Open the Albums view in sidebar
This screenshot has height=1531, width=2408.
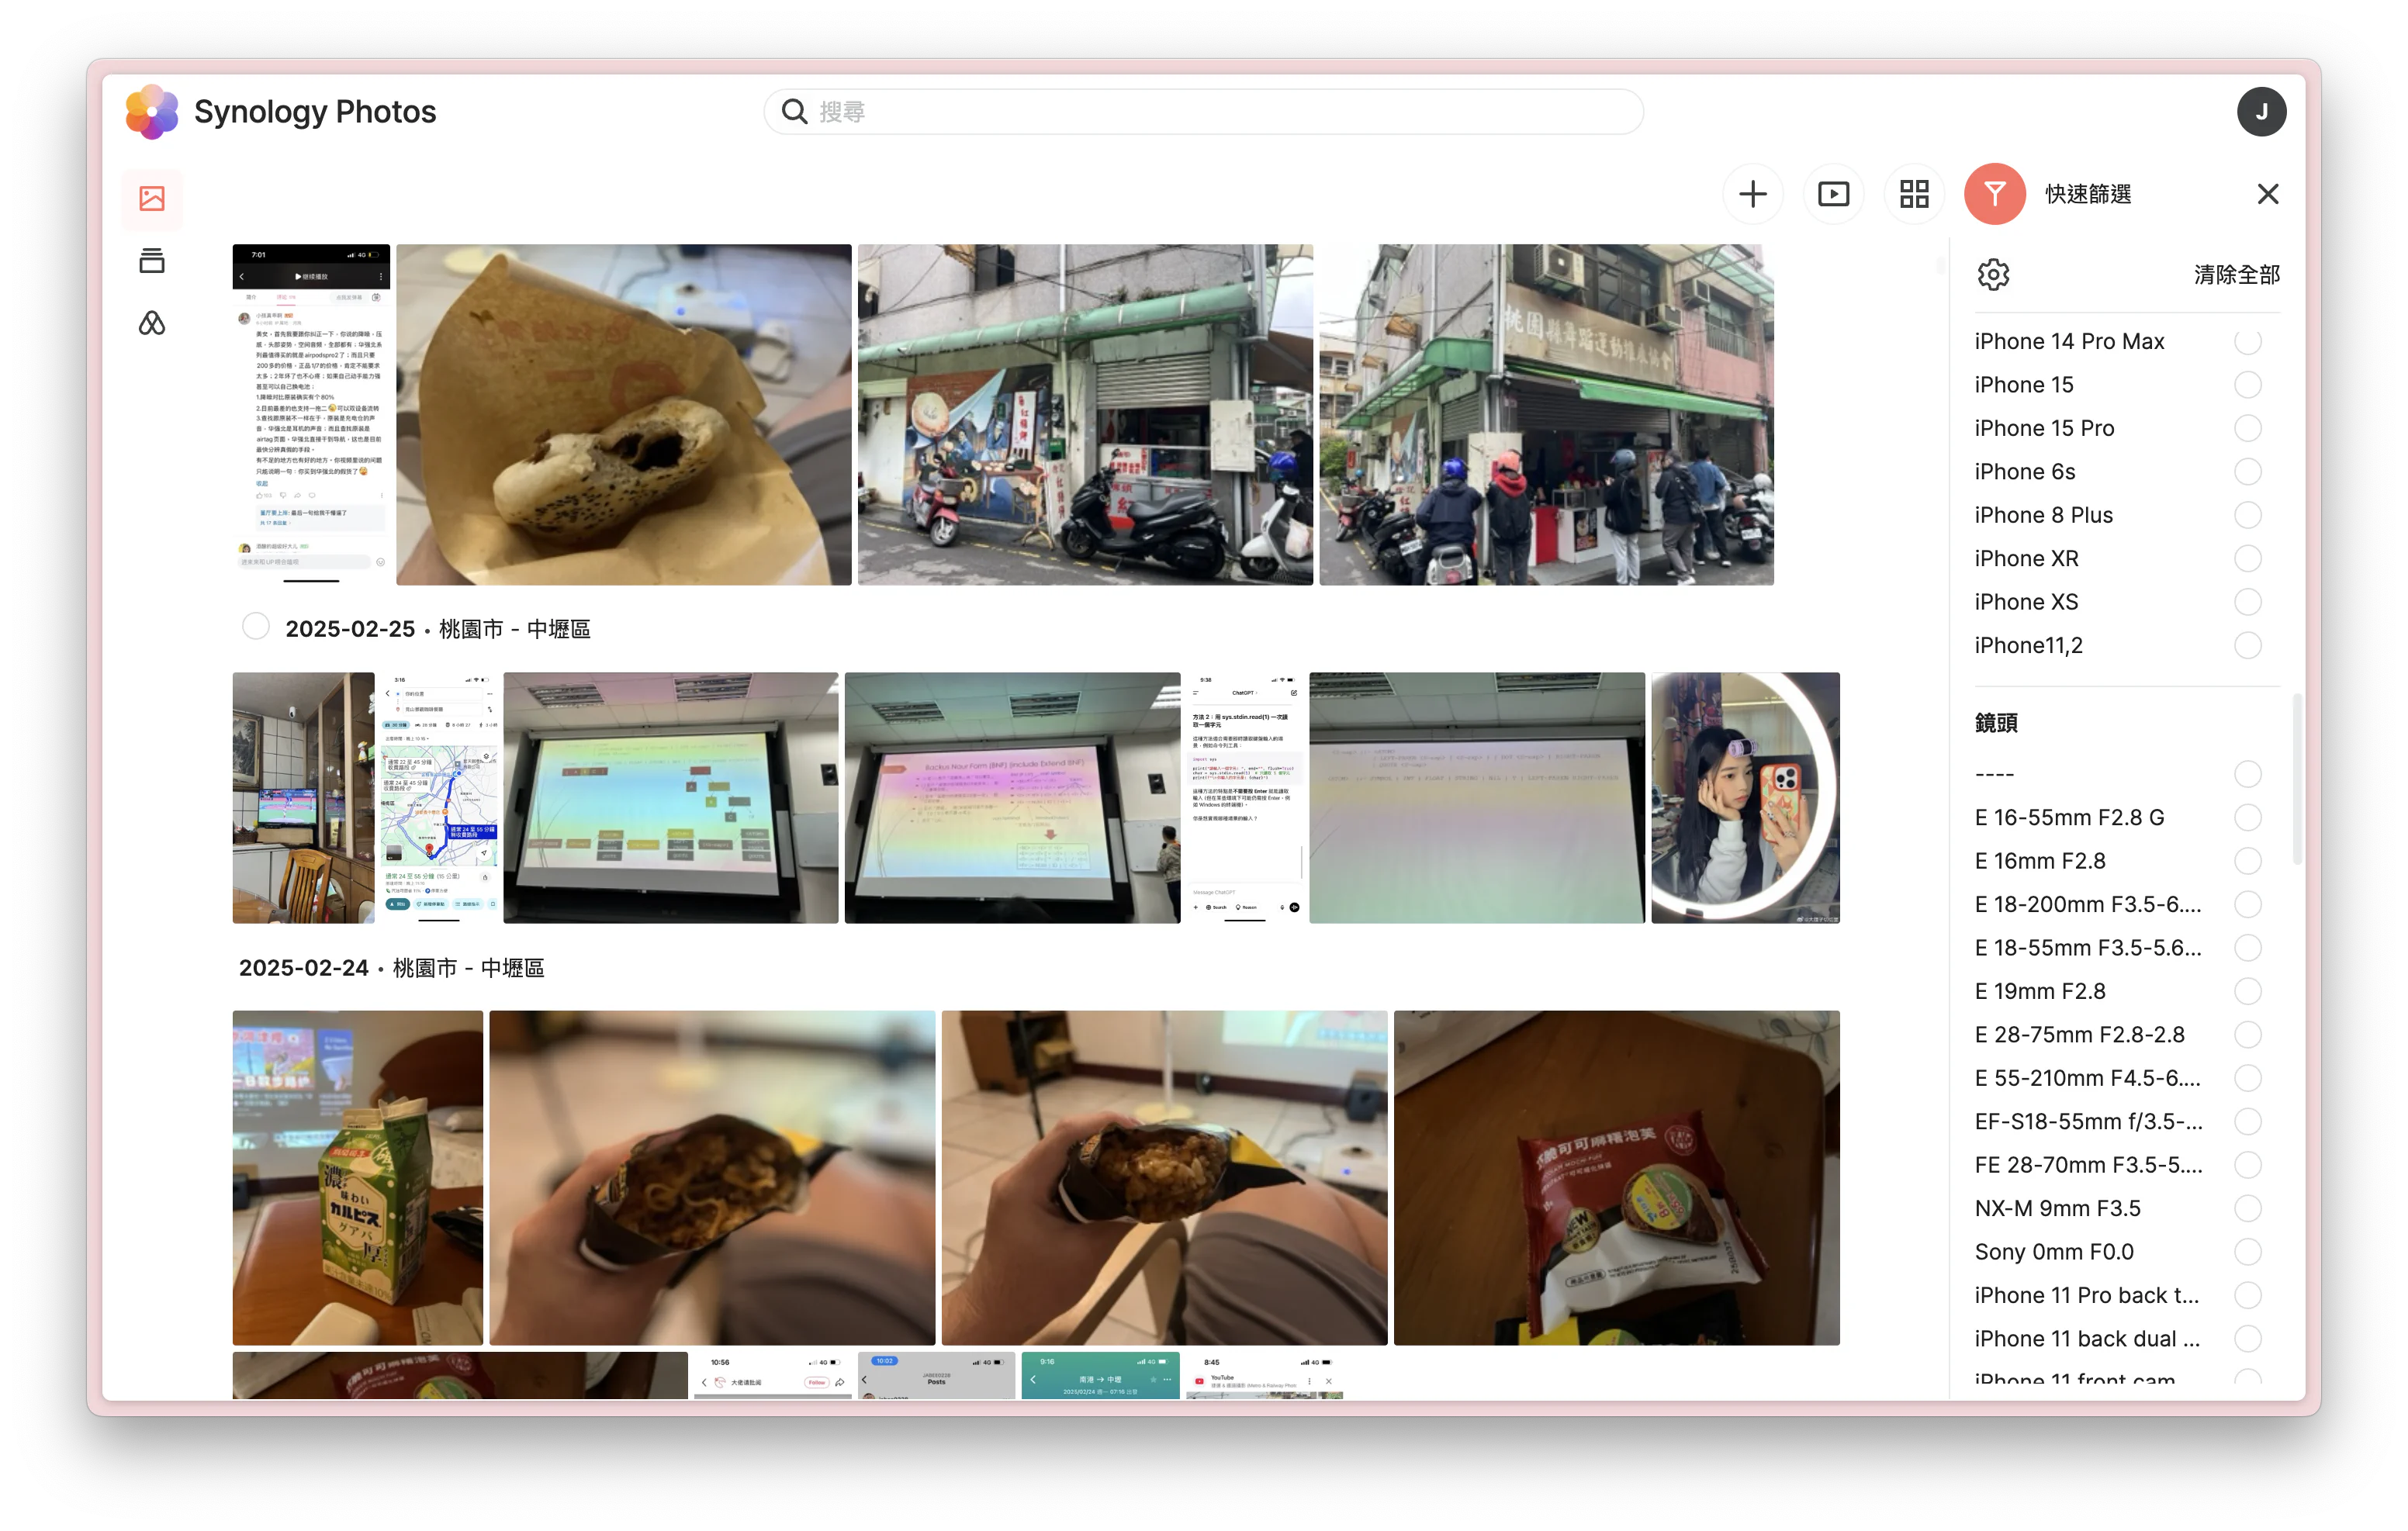pyautogui.click(x=152, y=261)
